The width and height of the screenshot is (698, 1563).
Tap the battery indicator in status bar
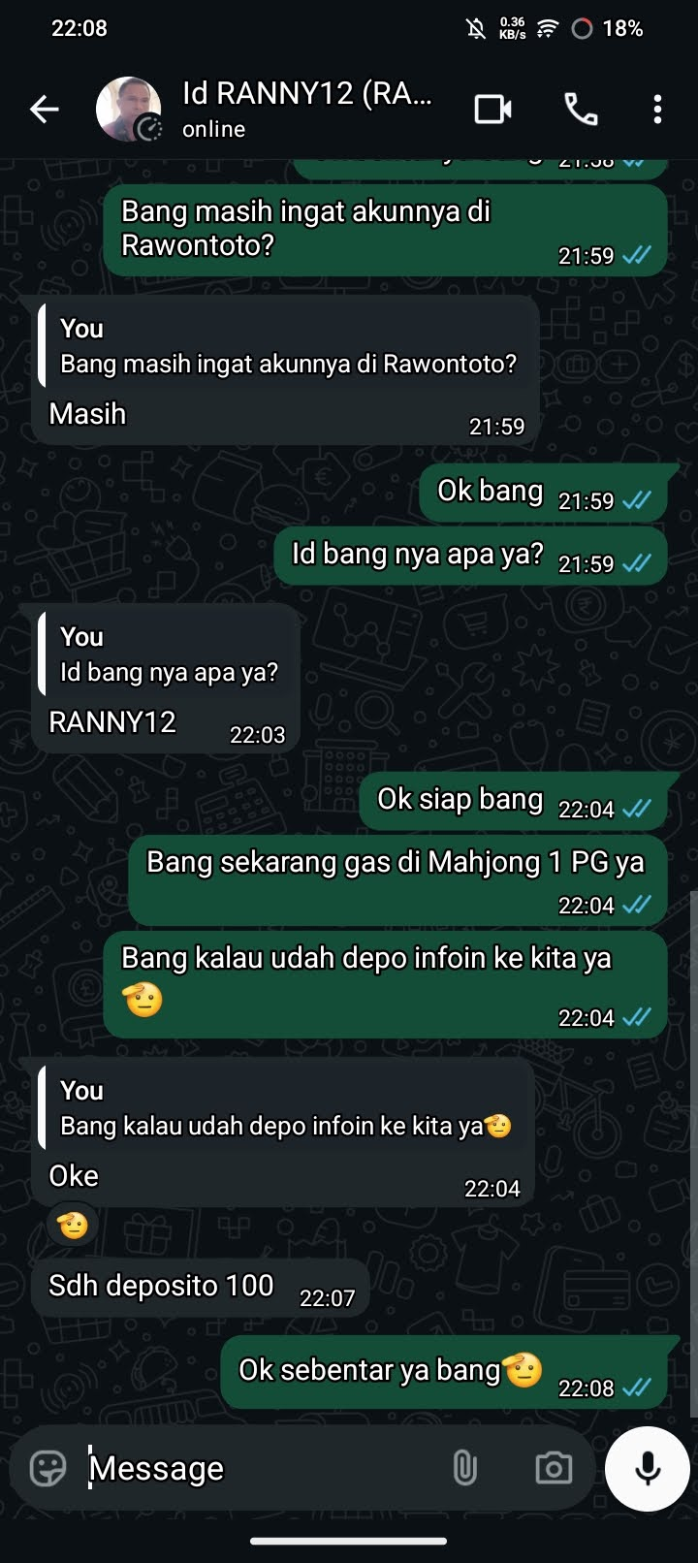click(608, 28)
